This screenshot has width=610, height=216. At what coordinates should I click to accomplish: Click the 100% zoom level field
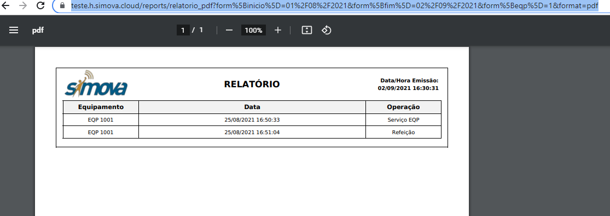coord(254,30)
